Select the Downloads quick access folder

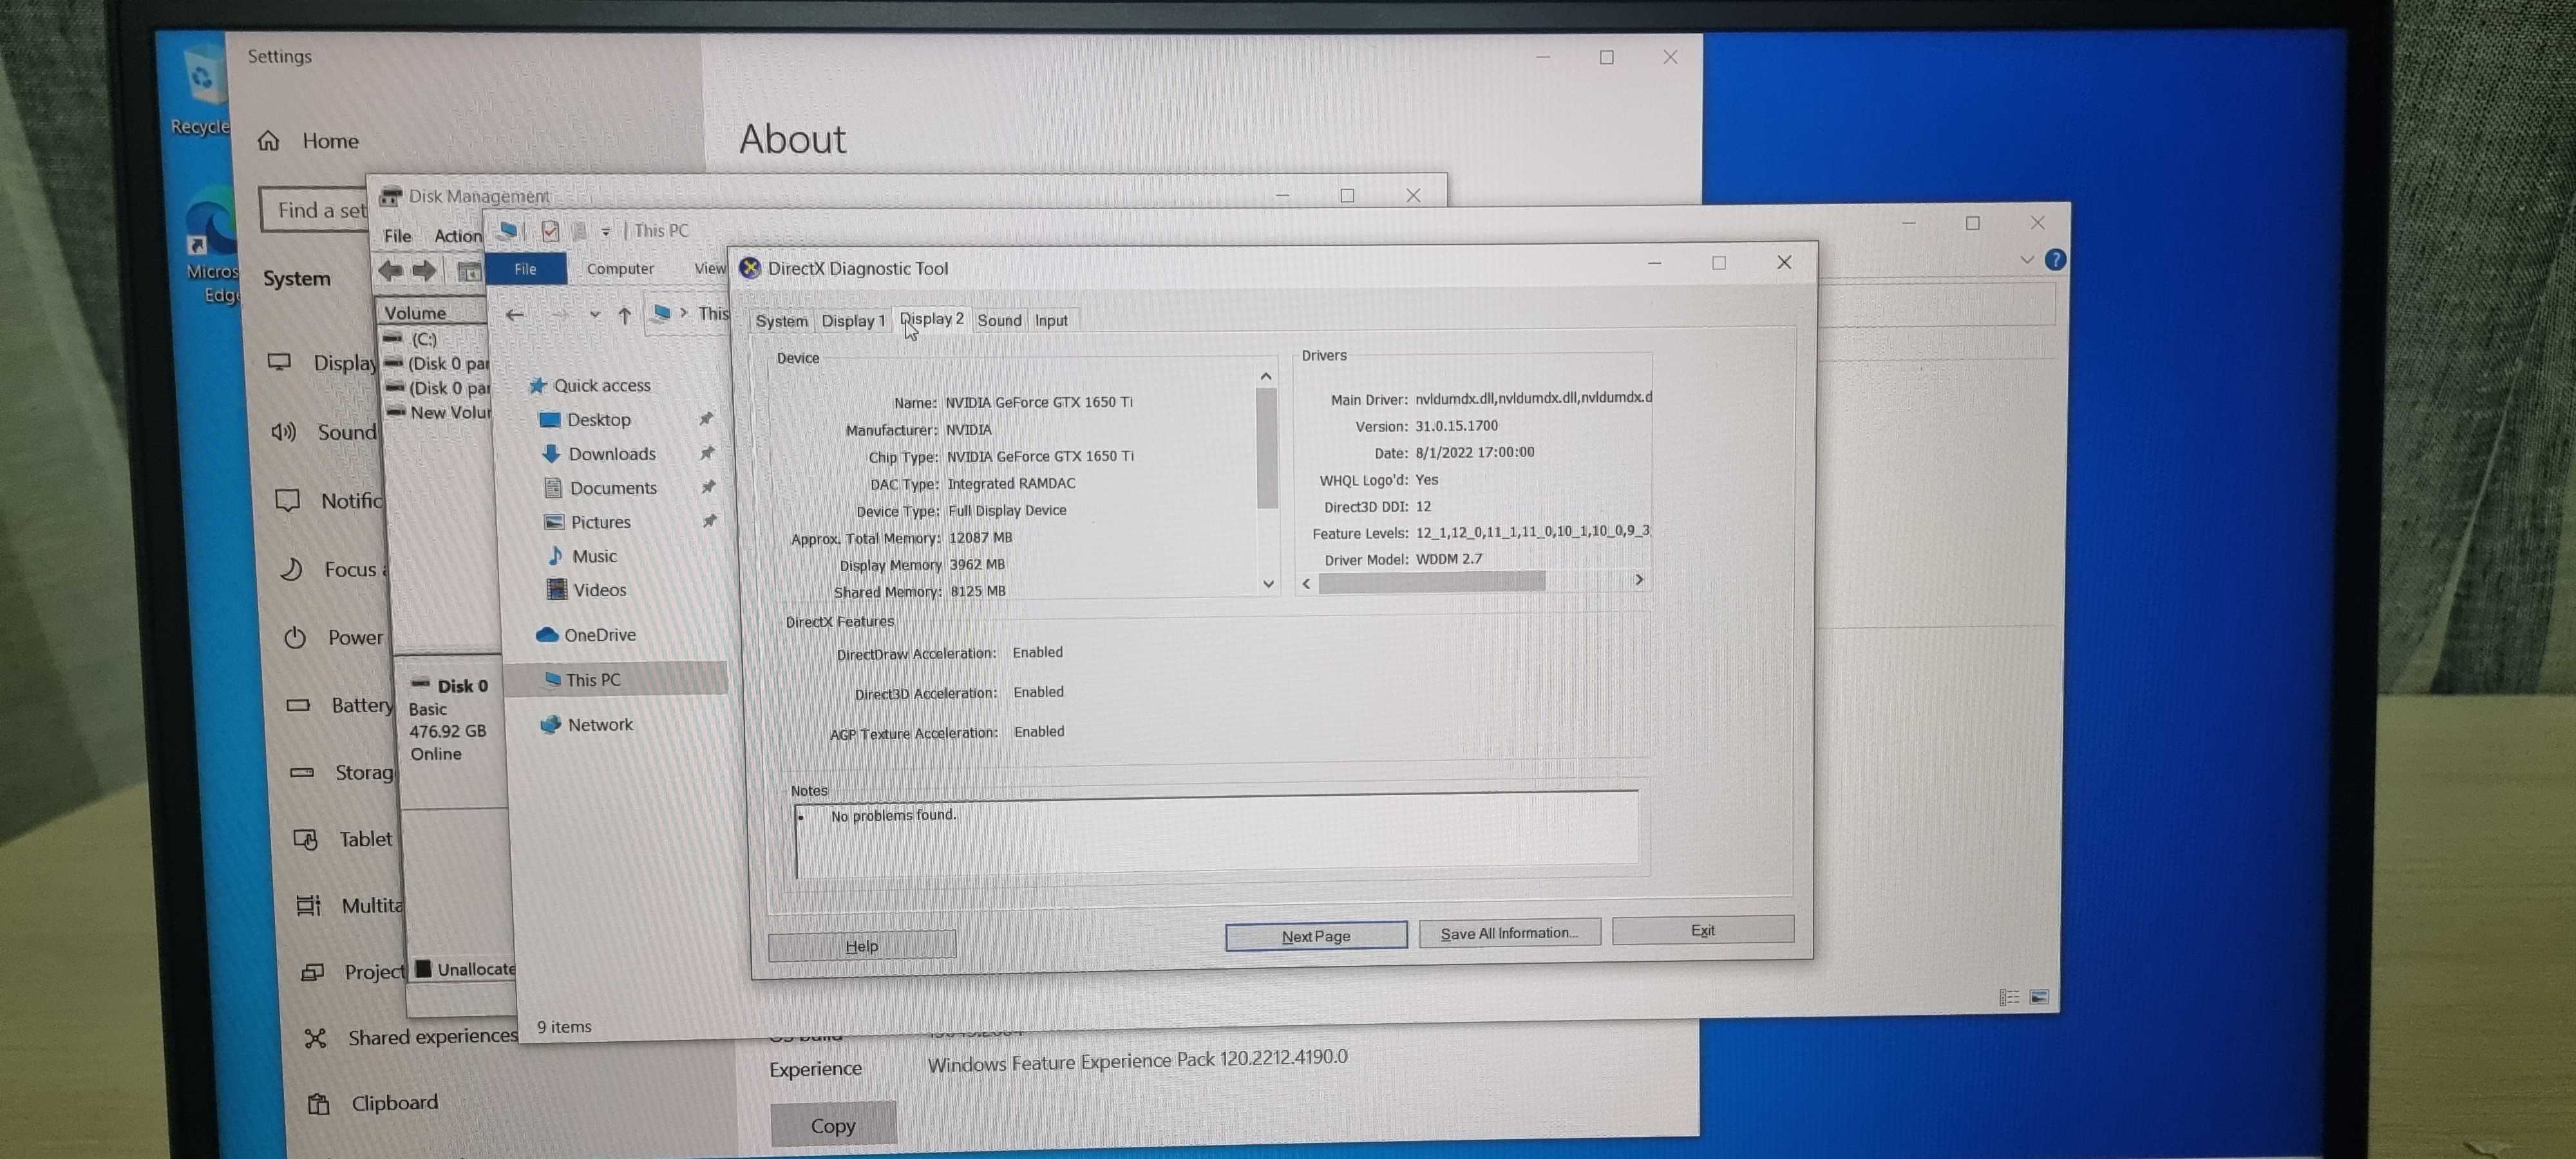click(x=611, y=454)
